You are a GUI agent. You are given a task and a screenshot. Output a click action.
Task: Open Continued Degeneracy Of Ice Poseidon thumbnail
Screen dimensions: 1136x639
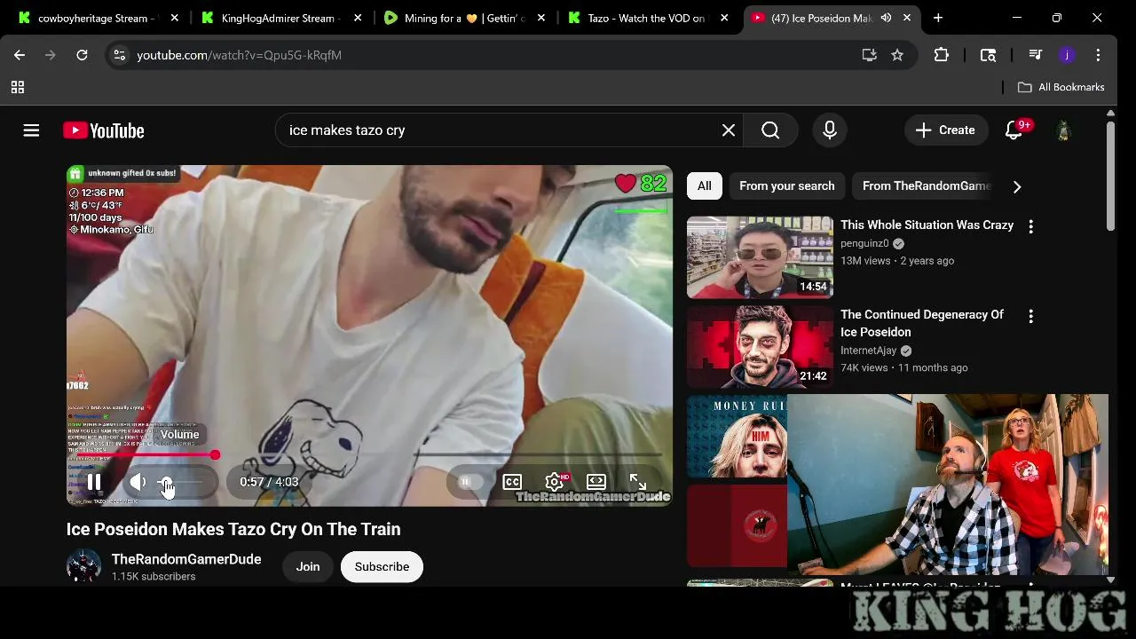click(760, 347)
